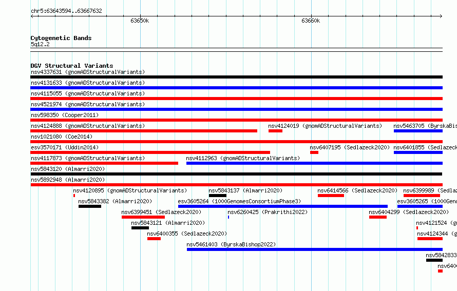Click the nsv4120895 tiny red marker
This screenshot has height=291, width=457.
click(74, 196)
